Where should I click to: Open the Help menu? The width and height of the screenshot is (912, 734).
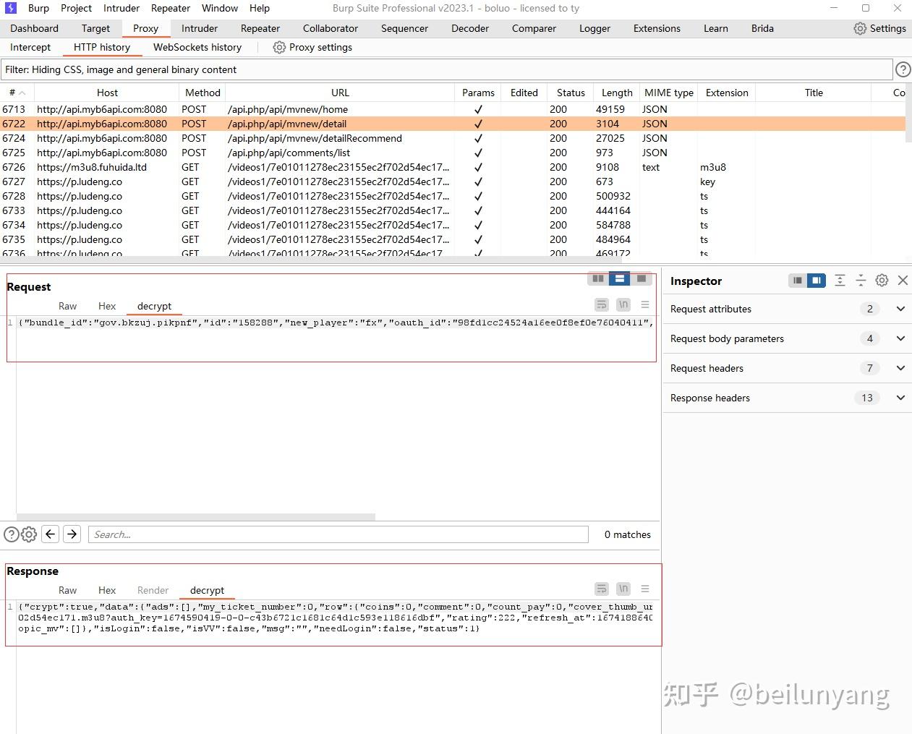tap(260, 8)
